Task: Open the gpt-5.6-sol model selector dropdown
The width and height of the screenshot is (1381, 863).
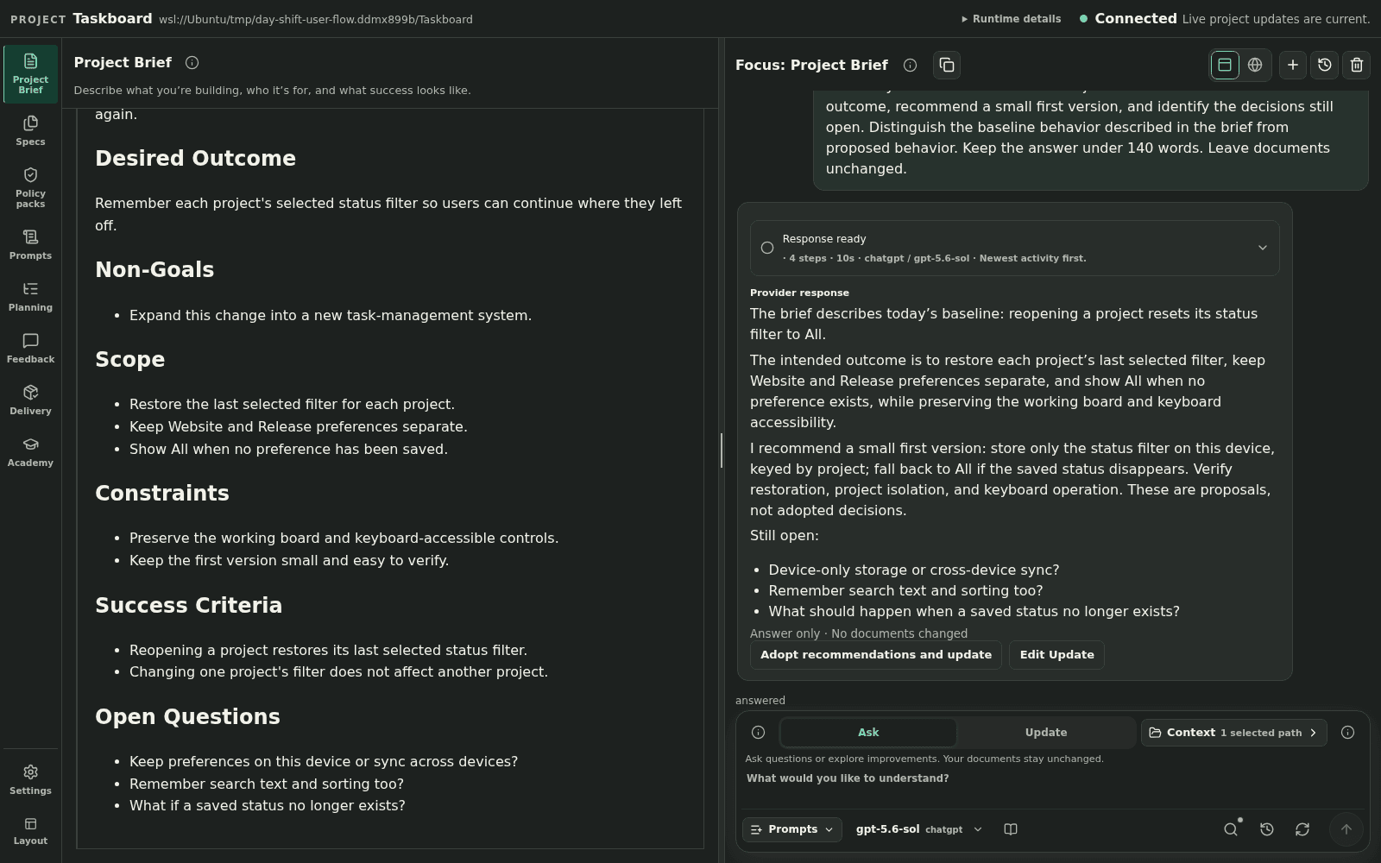Action: point(919,829)
